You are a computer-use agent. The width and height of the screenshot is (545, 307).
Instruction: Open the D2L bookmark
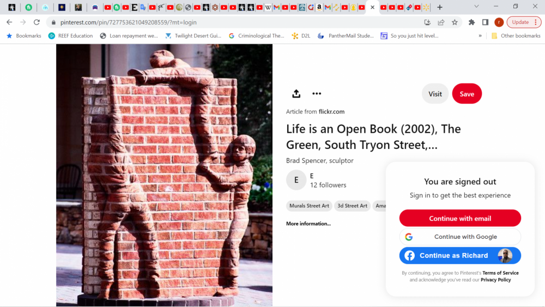click(301, 35)
